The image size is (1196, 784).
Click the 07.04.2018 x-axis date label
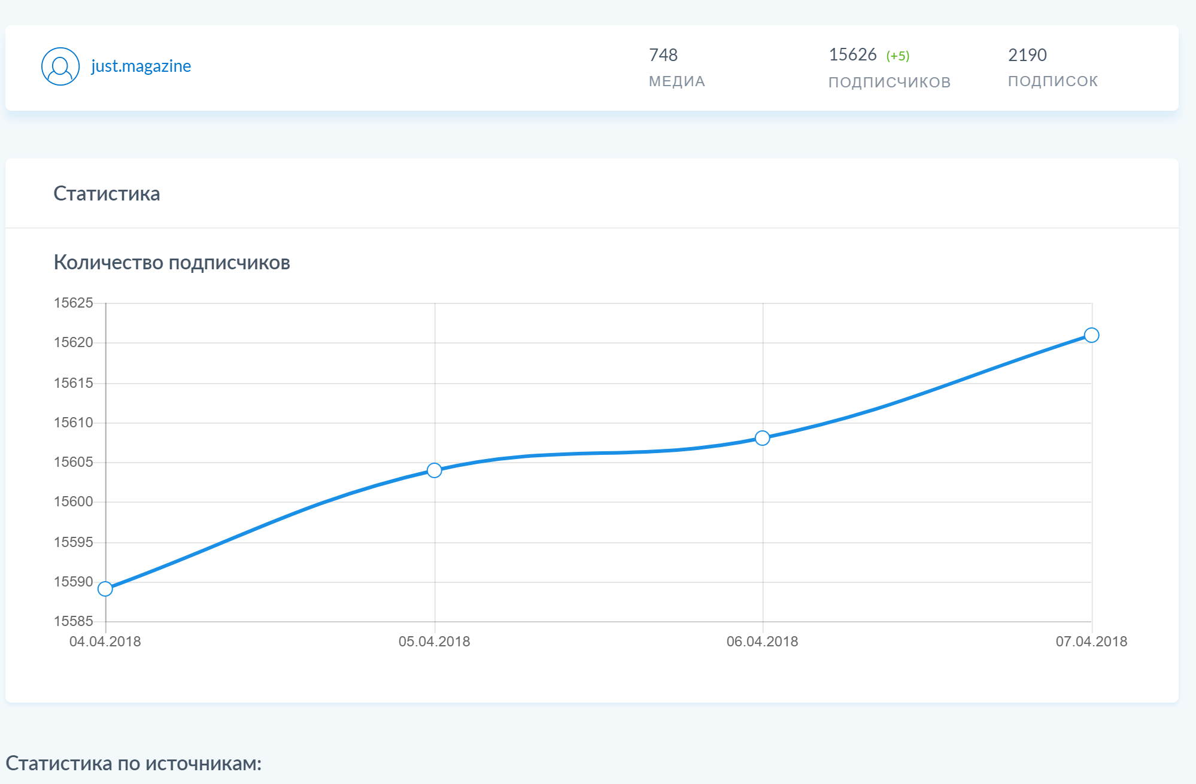point(1091,642)
